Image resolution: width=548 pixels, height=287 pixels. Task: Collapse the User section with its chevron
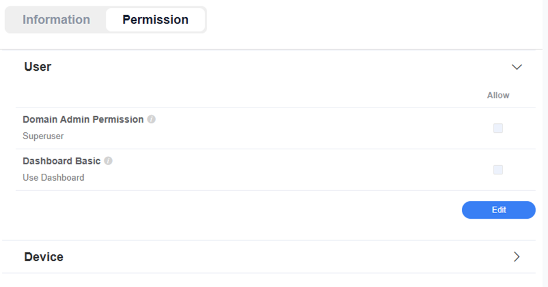tap(516, 67)
